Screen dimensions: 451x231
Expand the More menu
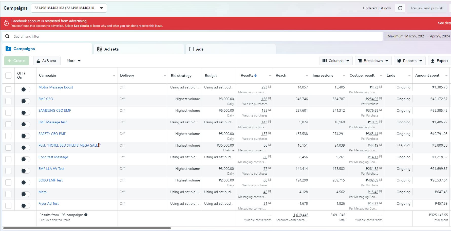pyautogui.click(x=73, y=61)
